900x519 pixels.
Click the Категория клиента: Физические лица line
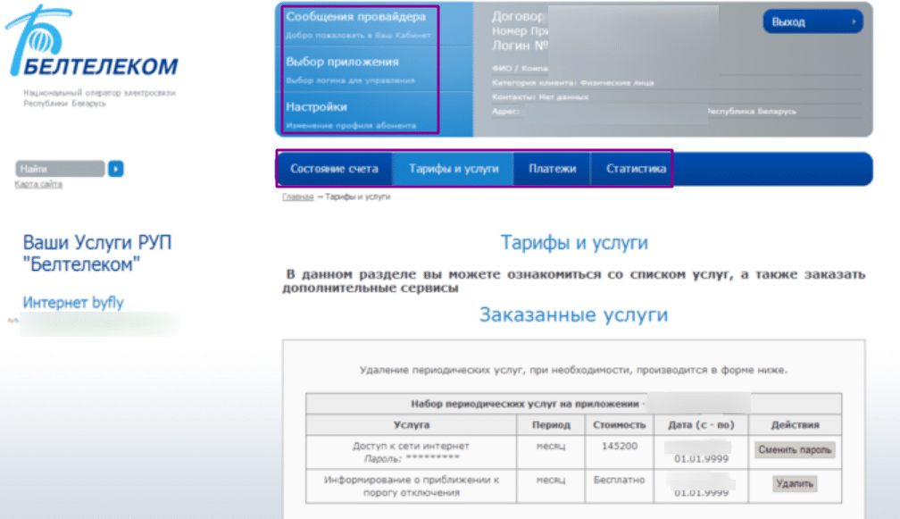[x=572, y=83]
